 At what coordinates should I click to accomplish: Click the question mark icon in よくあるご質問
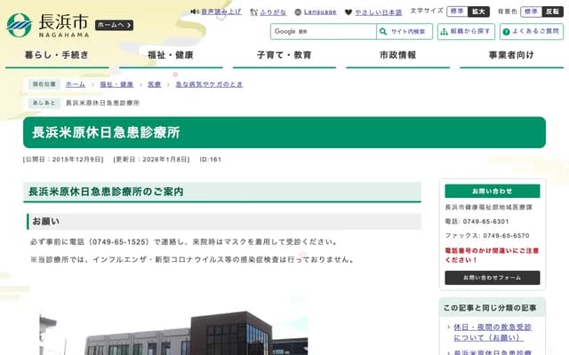[x=506, y=32]
